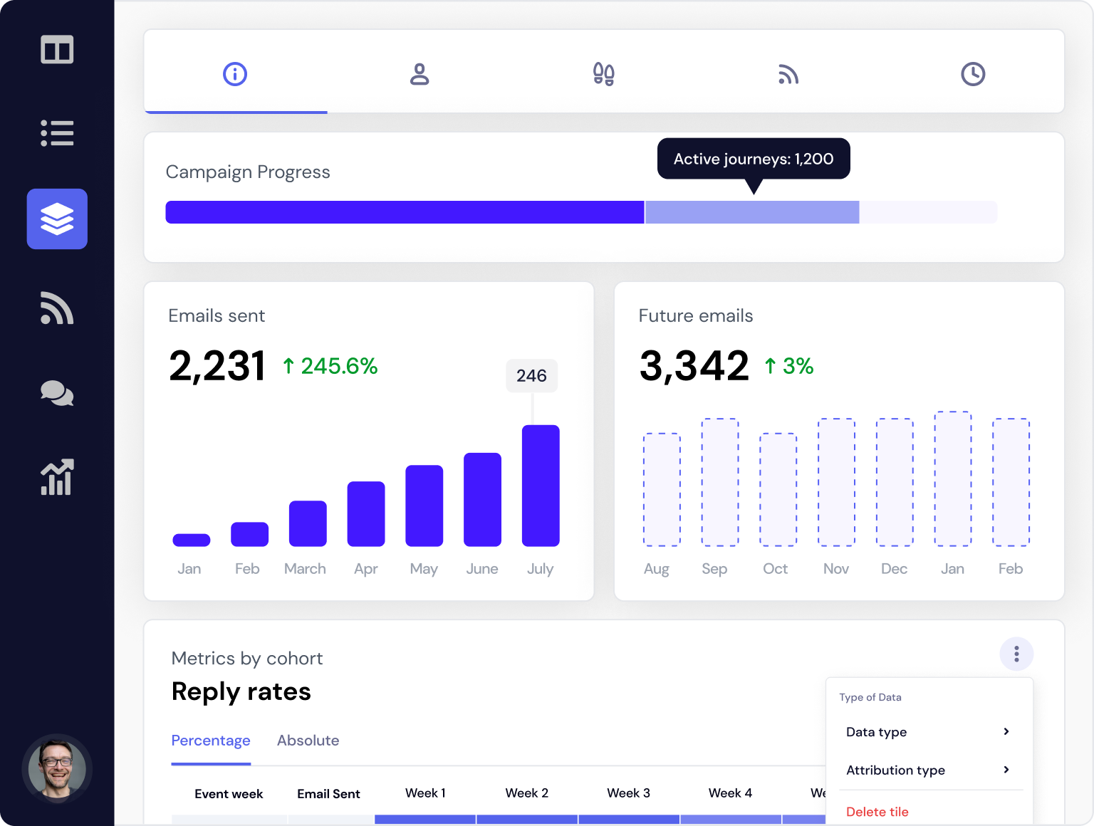The height and width of the screenshot is (826, 1094).
Task: Stay on the Percentage tab
Action: click(211, 741)
